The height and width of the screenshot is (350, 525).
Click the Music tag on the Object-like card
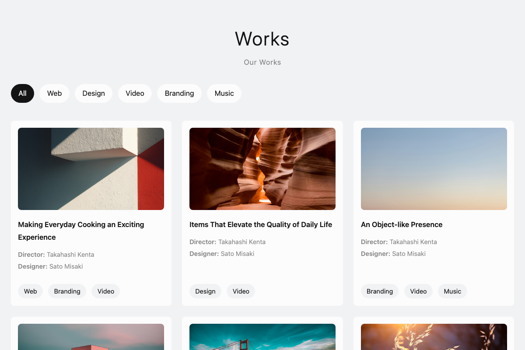(x=452, y=291)
